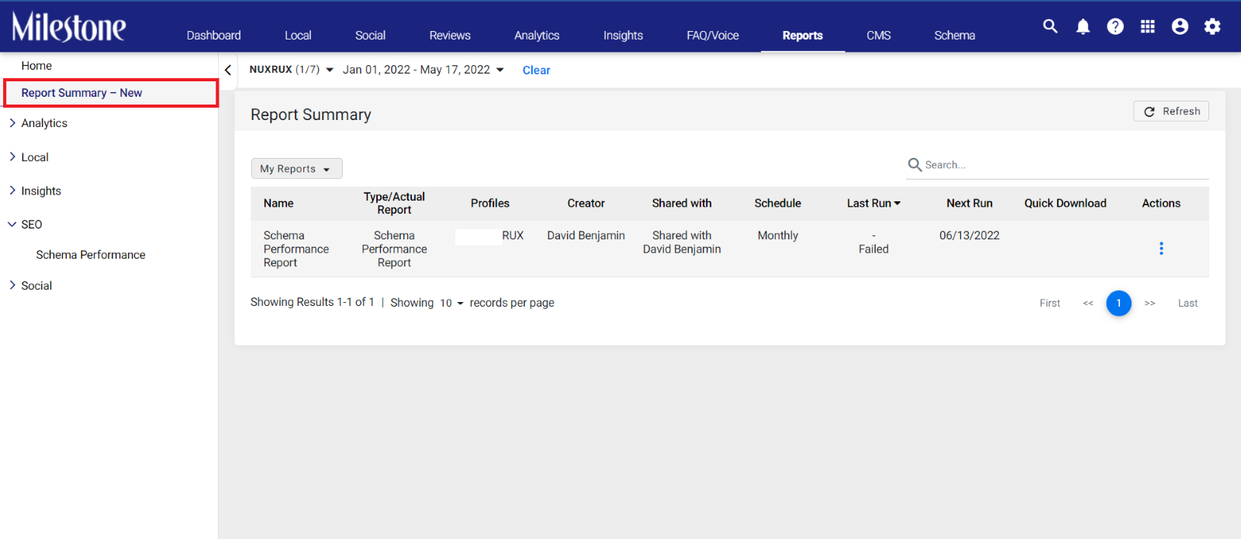
Task: Open the CMS tab
Action: tap(879, 36)
